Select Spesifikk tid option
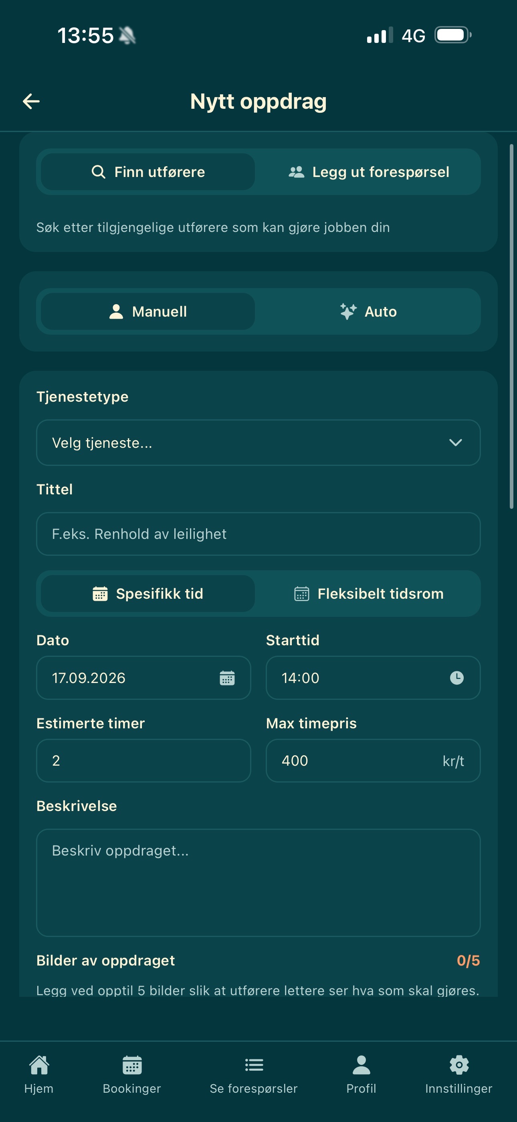The height and width of the screenshot is (1122, 517). point(148,593)
